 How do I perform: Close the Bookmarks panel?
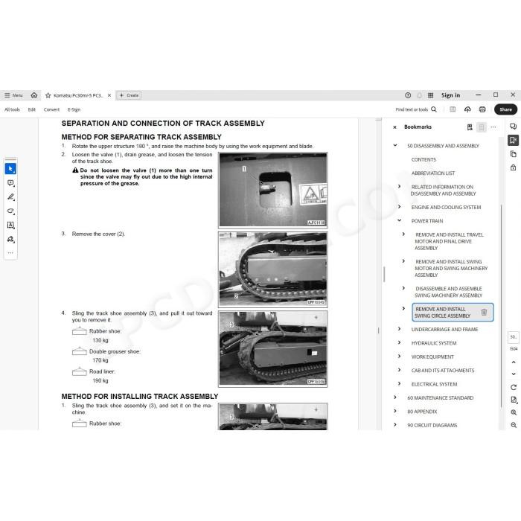tap(394, 127)
